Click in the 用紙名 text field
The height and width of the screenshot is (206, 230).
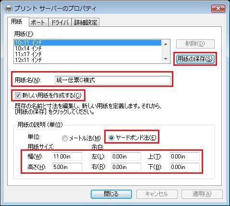[x=113, y=80]
